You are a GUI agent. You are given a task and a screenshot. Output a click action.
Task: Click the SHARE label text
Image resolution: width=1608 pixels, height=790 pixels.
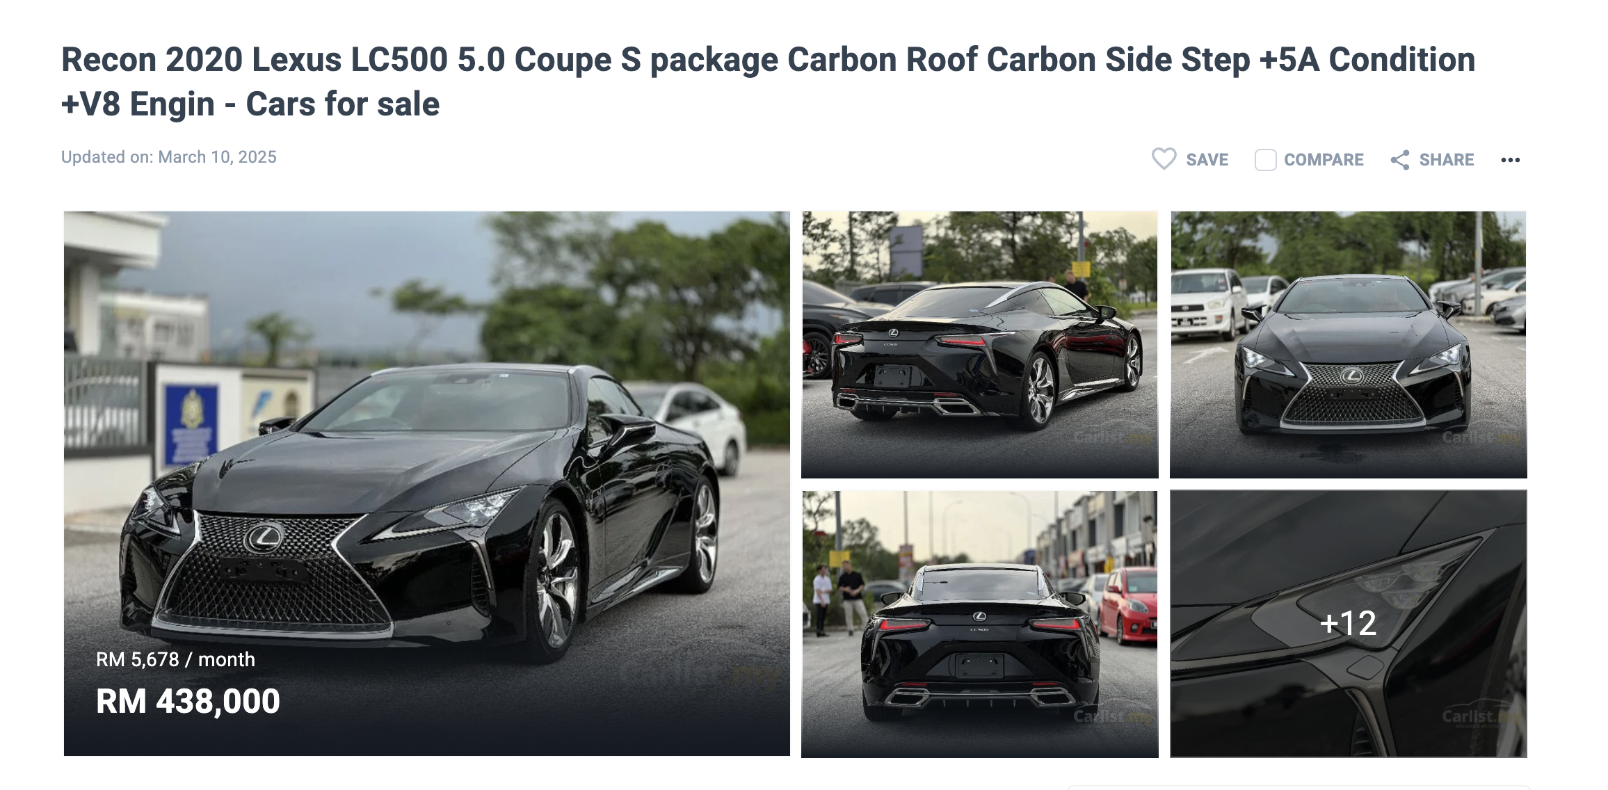1447,160
